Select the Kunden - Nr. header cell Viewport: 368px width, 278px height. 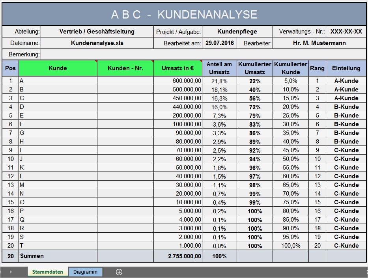point(125,68)
